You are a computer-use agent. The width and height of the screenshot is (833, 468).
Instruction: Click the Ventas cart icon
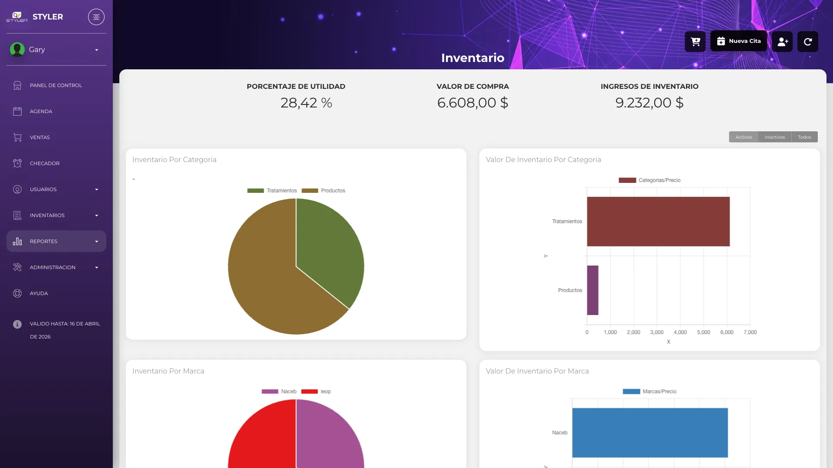point(17,137)
